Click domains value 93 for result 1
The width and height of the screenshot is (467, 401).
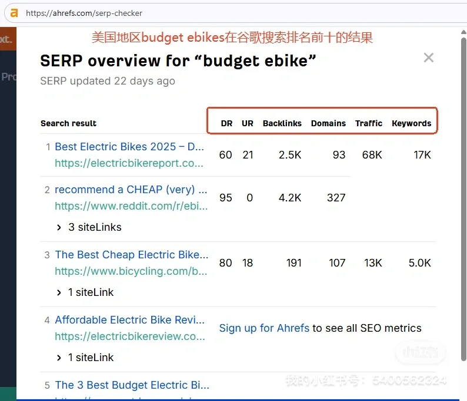pos(339,155)
